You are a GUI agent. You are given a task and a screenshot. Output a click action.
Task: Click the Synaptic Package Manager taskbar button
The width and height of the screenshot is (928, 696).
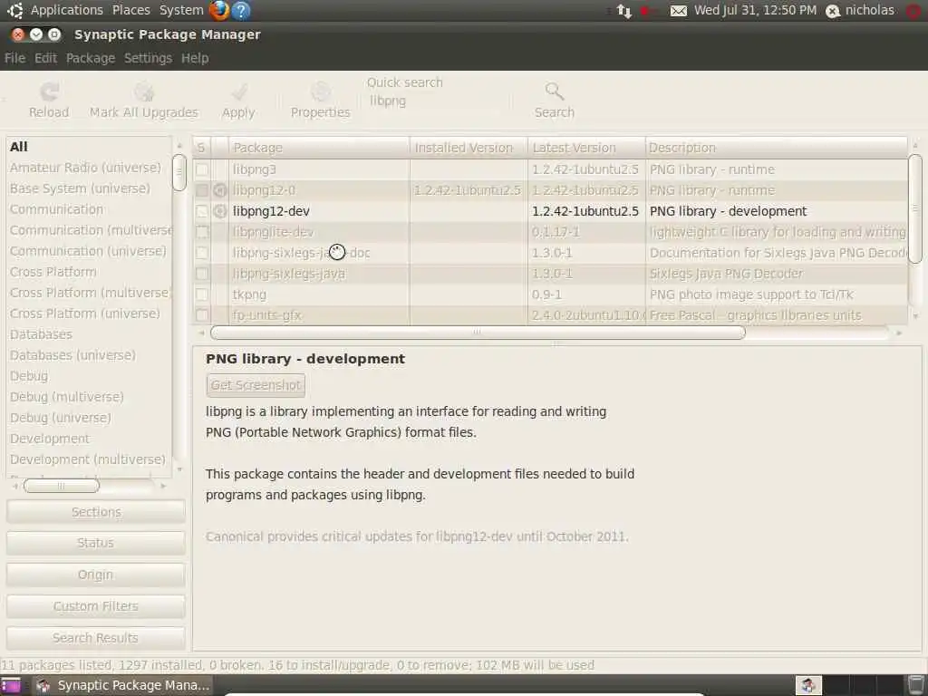122,685
